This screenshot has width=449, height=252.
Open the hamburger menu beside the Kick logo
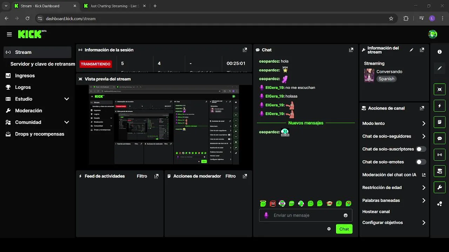coord(9,34)
